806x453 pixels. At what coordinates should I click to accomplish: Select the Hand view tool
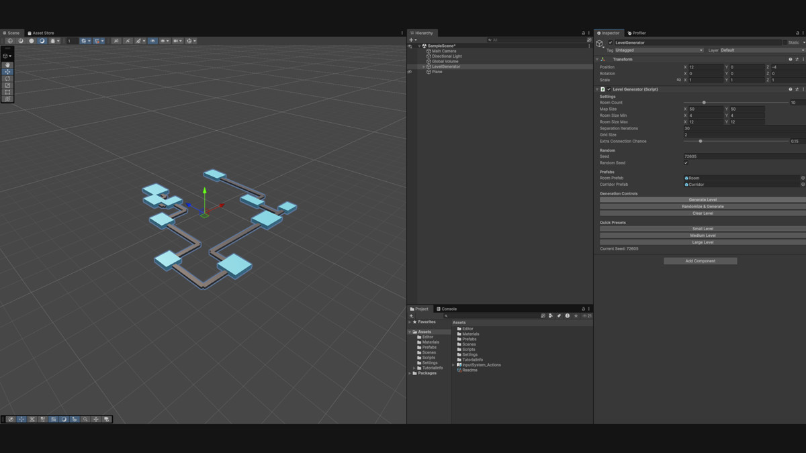pos(8,65)
